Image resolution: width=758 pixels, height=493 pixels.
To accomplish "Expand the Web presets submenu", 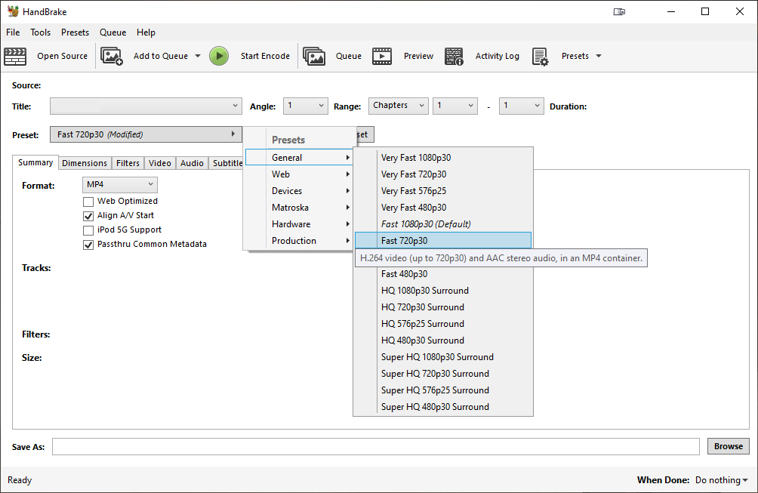I will 299,174.
